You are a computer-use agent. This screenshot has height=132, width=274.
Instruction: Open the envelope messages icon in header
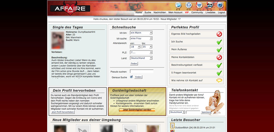tap(178, 5)
